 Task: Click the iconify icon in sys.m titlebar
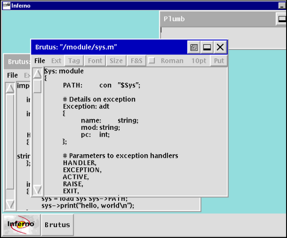tap(207, 47)
